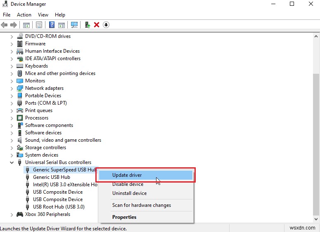Click the Xbox 360 Peripherals gamepad icon
This screenshot has height=232, width=320.
[x=20, y=214]
